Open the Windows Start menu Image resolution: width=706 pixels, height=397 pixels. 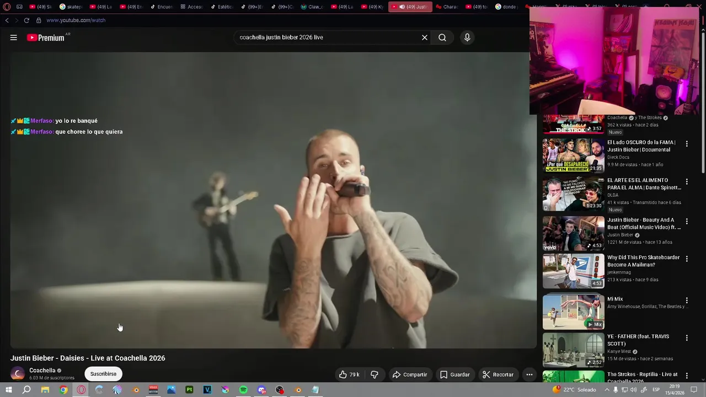click(x=8, y=390)
